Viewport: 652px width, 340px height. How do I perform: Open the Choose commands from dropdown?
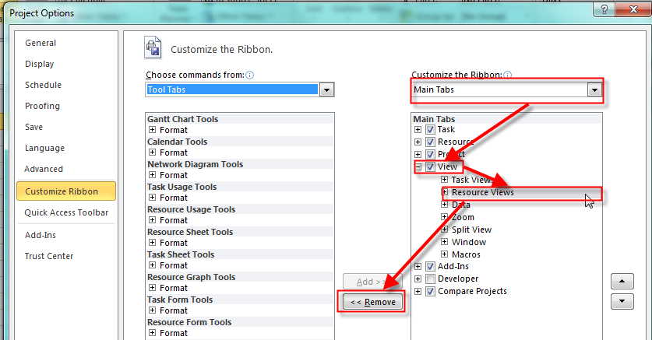pos(327,89)
